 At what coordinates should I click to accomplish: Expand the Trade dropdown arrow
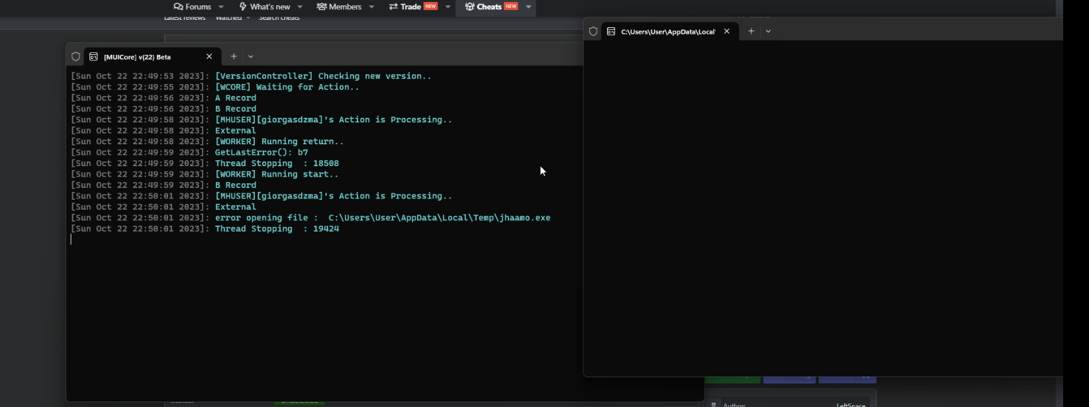click(x=448, y=7)
